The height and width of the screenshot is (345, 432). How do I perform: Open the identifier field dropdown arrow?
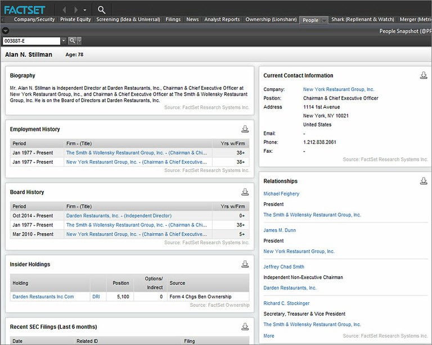64,40
